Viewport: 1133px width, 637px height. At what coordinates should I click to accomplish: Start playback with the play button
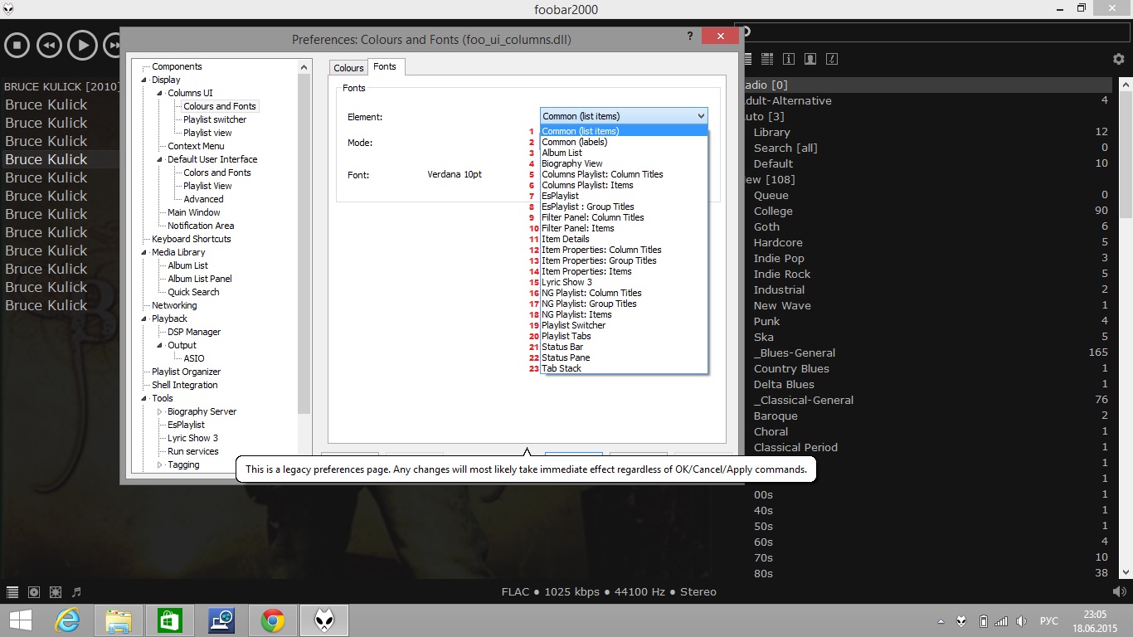[x=82, y=45]
